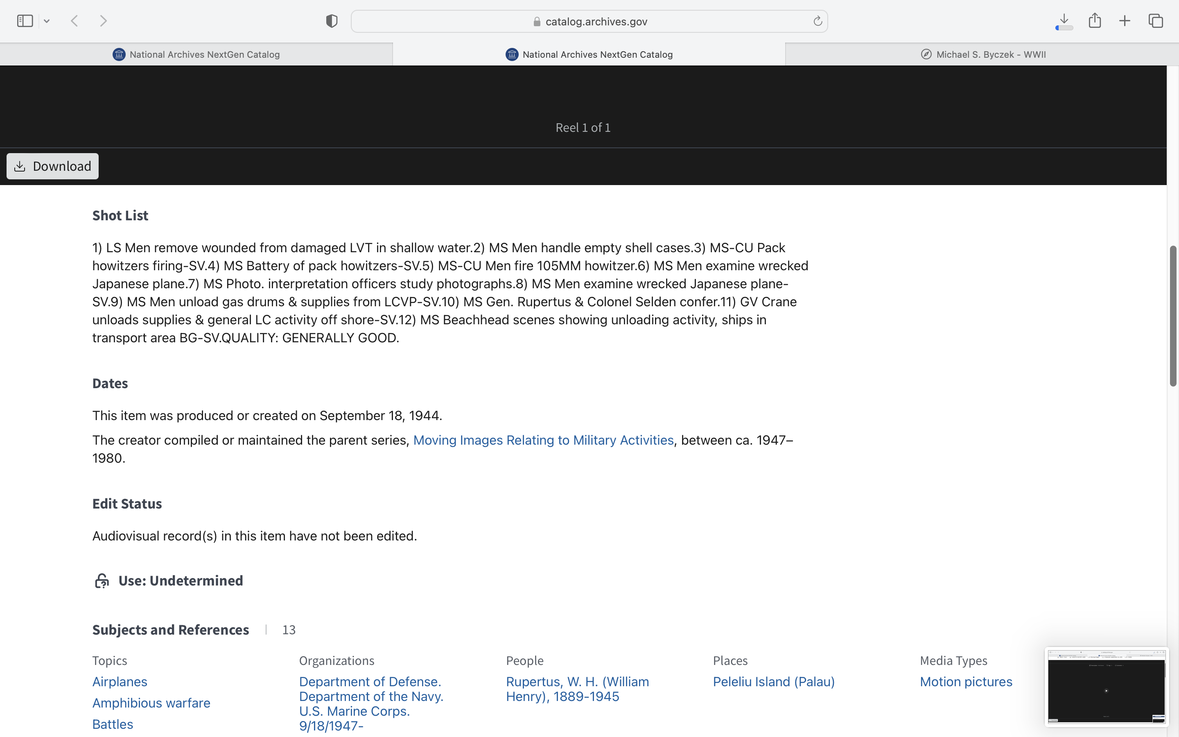Open the Share sheet icon
Image resolution: width=1179 pixels, height=737 pixels.
(1095, 21)
